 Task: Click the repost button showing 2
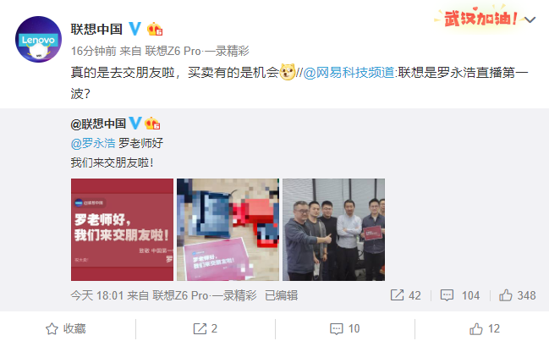(206, 329)
